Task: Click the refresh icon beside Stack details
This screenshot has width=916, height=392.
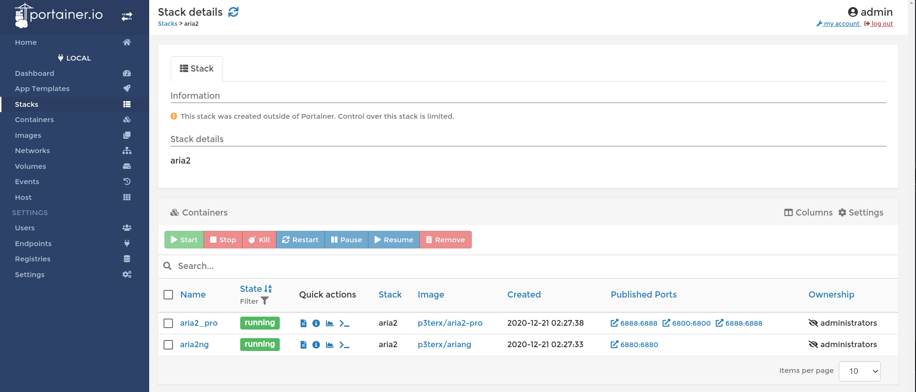Action: [x=233, y=12]
